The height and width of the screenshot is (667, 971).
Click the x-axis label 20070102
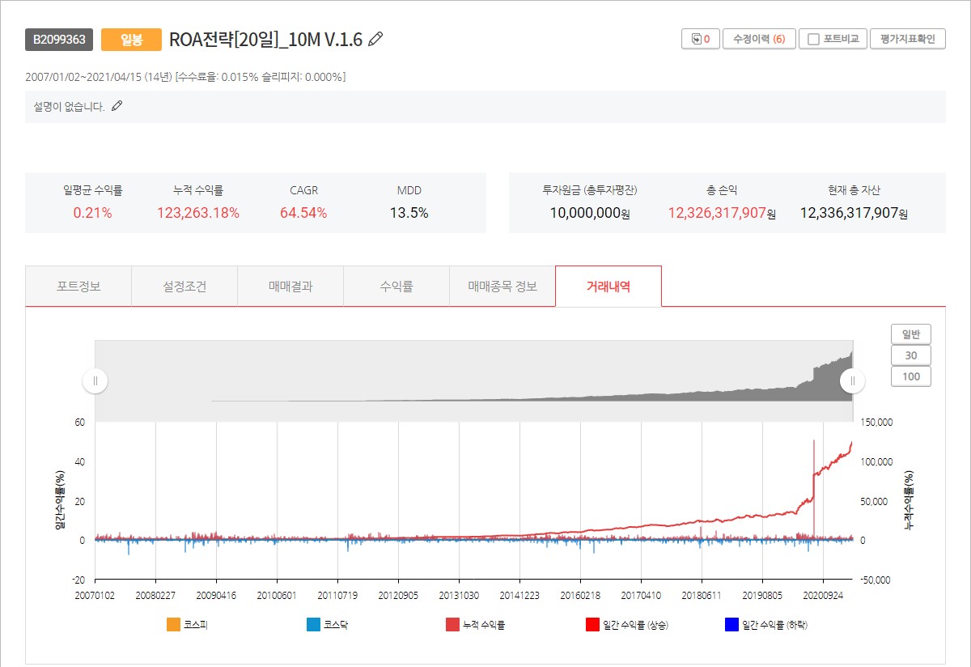pyautogui.click(x=95, y=595)
